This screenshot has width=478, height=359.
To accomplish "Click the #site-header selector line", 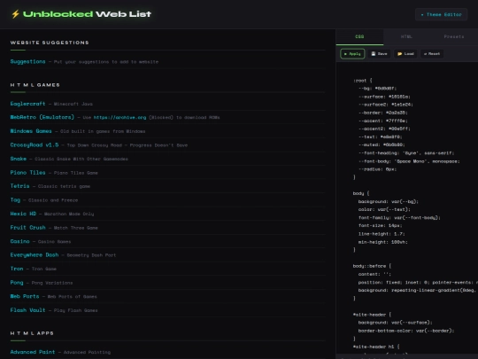I will [x=372, y=315].
